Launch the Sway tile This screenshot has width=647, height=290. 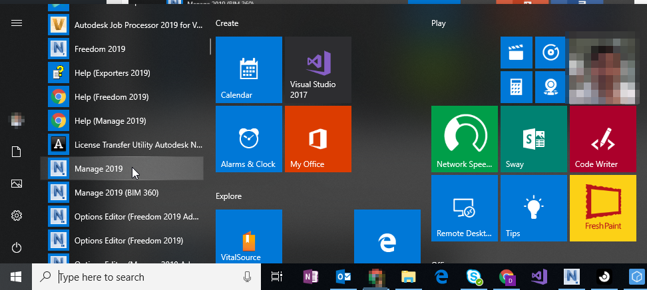click(x=533, y=139)
